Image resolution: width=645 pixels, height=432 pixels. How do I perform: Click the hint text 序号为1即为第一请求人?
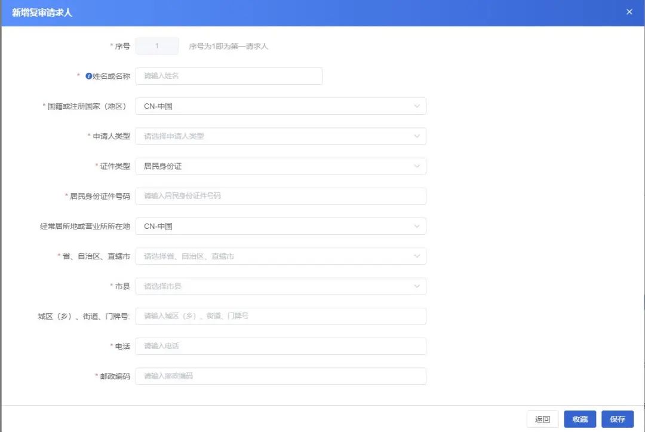[228, 47]
